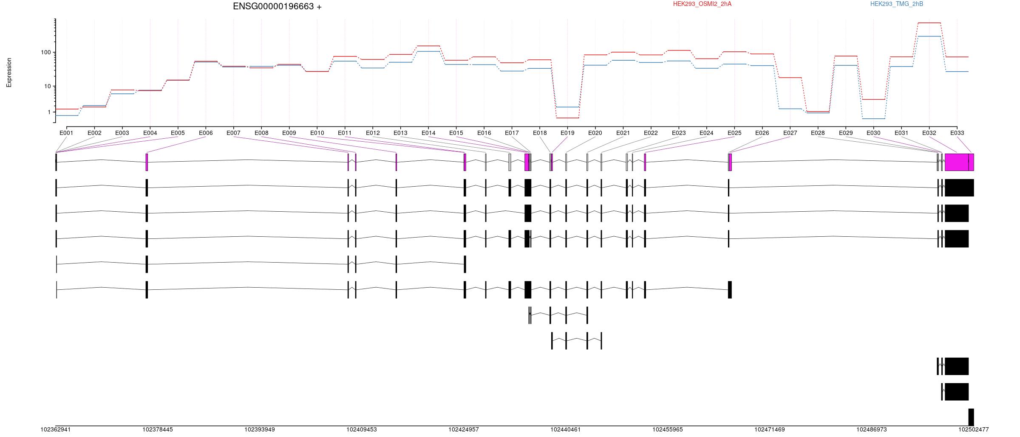This screenshot has width=1020, height=437.
Task: Click exon label E016
Action: coord(484,133)
